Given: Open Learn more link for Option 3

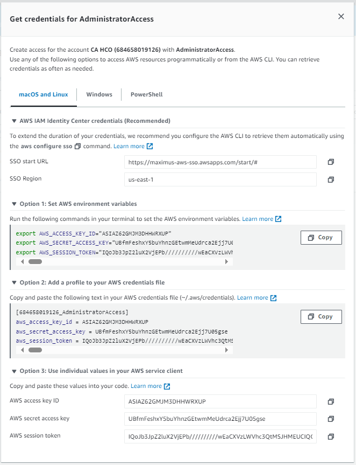Looking at the screenshot, I should 146,386.
